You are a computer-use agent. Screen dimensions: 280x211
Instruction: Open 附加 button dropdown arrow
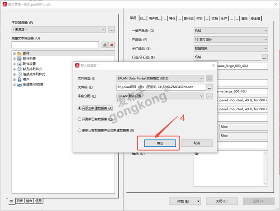pyautogui.click(x=198, y=201)
